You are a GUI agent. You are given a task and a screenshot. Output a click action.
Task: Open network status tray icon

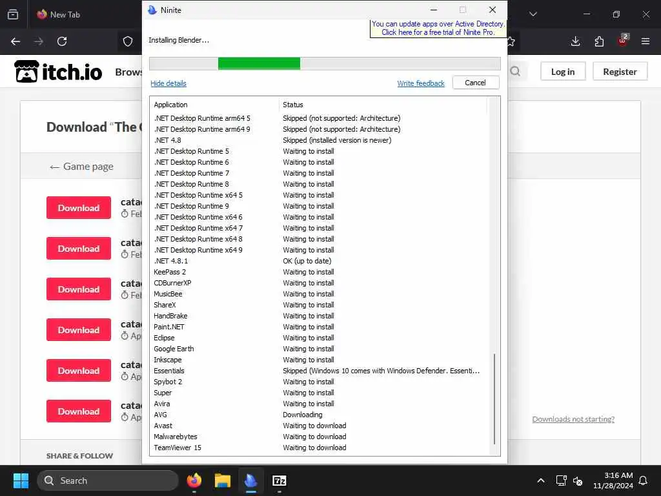pos(561,480)
